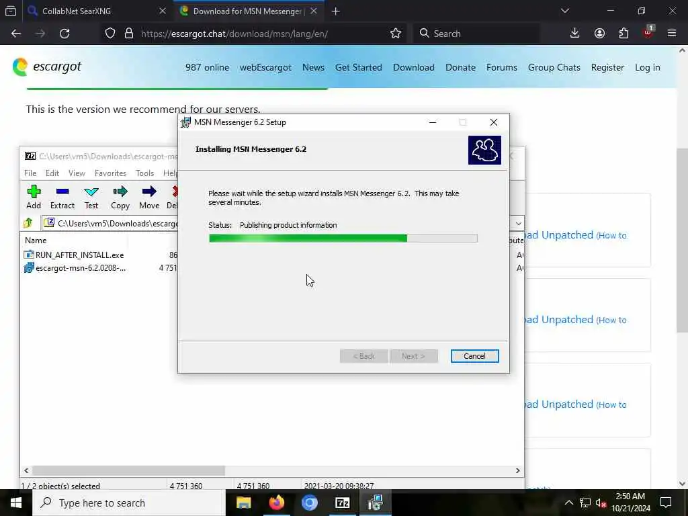Switch to Firefox in the taskbar
Image resolution: width=688 pixels, height=516 pixels.
tap(276, 503)
